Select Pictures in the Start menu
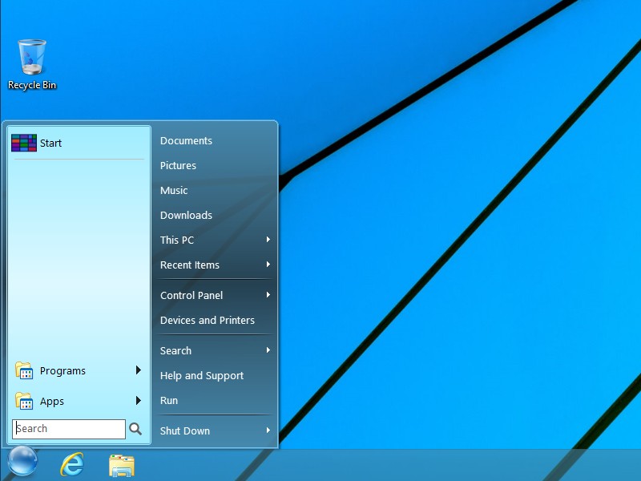Screen dimensions: 641x481 (x=178, y=165)
